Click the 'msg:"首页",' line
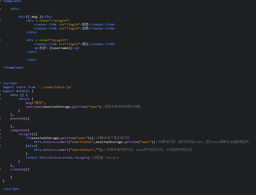The image size is (256, 195). (36, 103)
